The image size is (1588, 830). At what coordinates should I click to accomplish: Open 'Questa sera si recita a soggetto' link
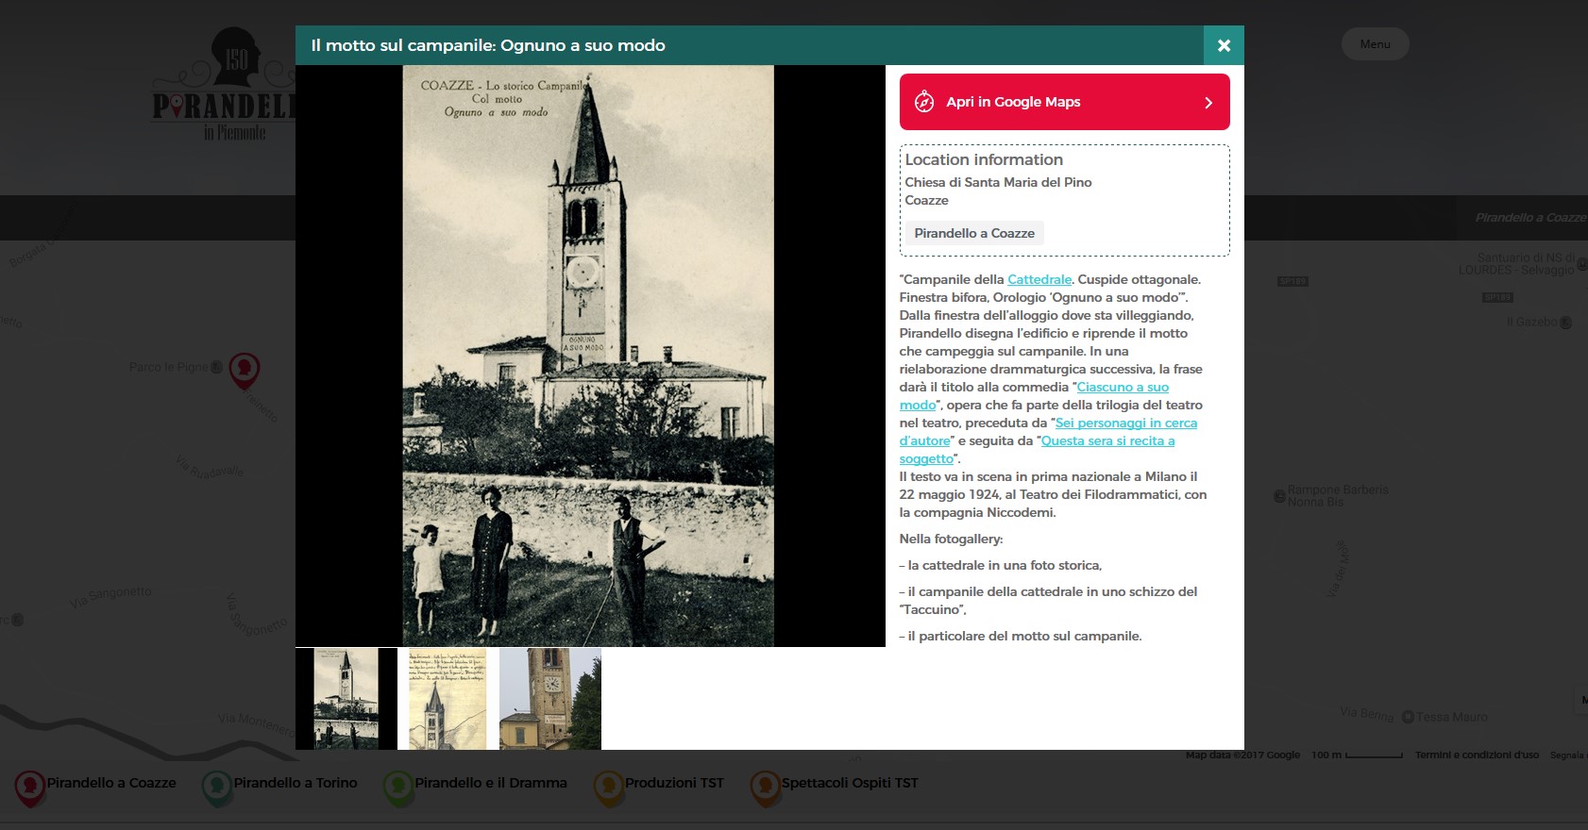tap(1107, 440)
